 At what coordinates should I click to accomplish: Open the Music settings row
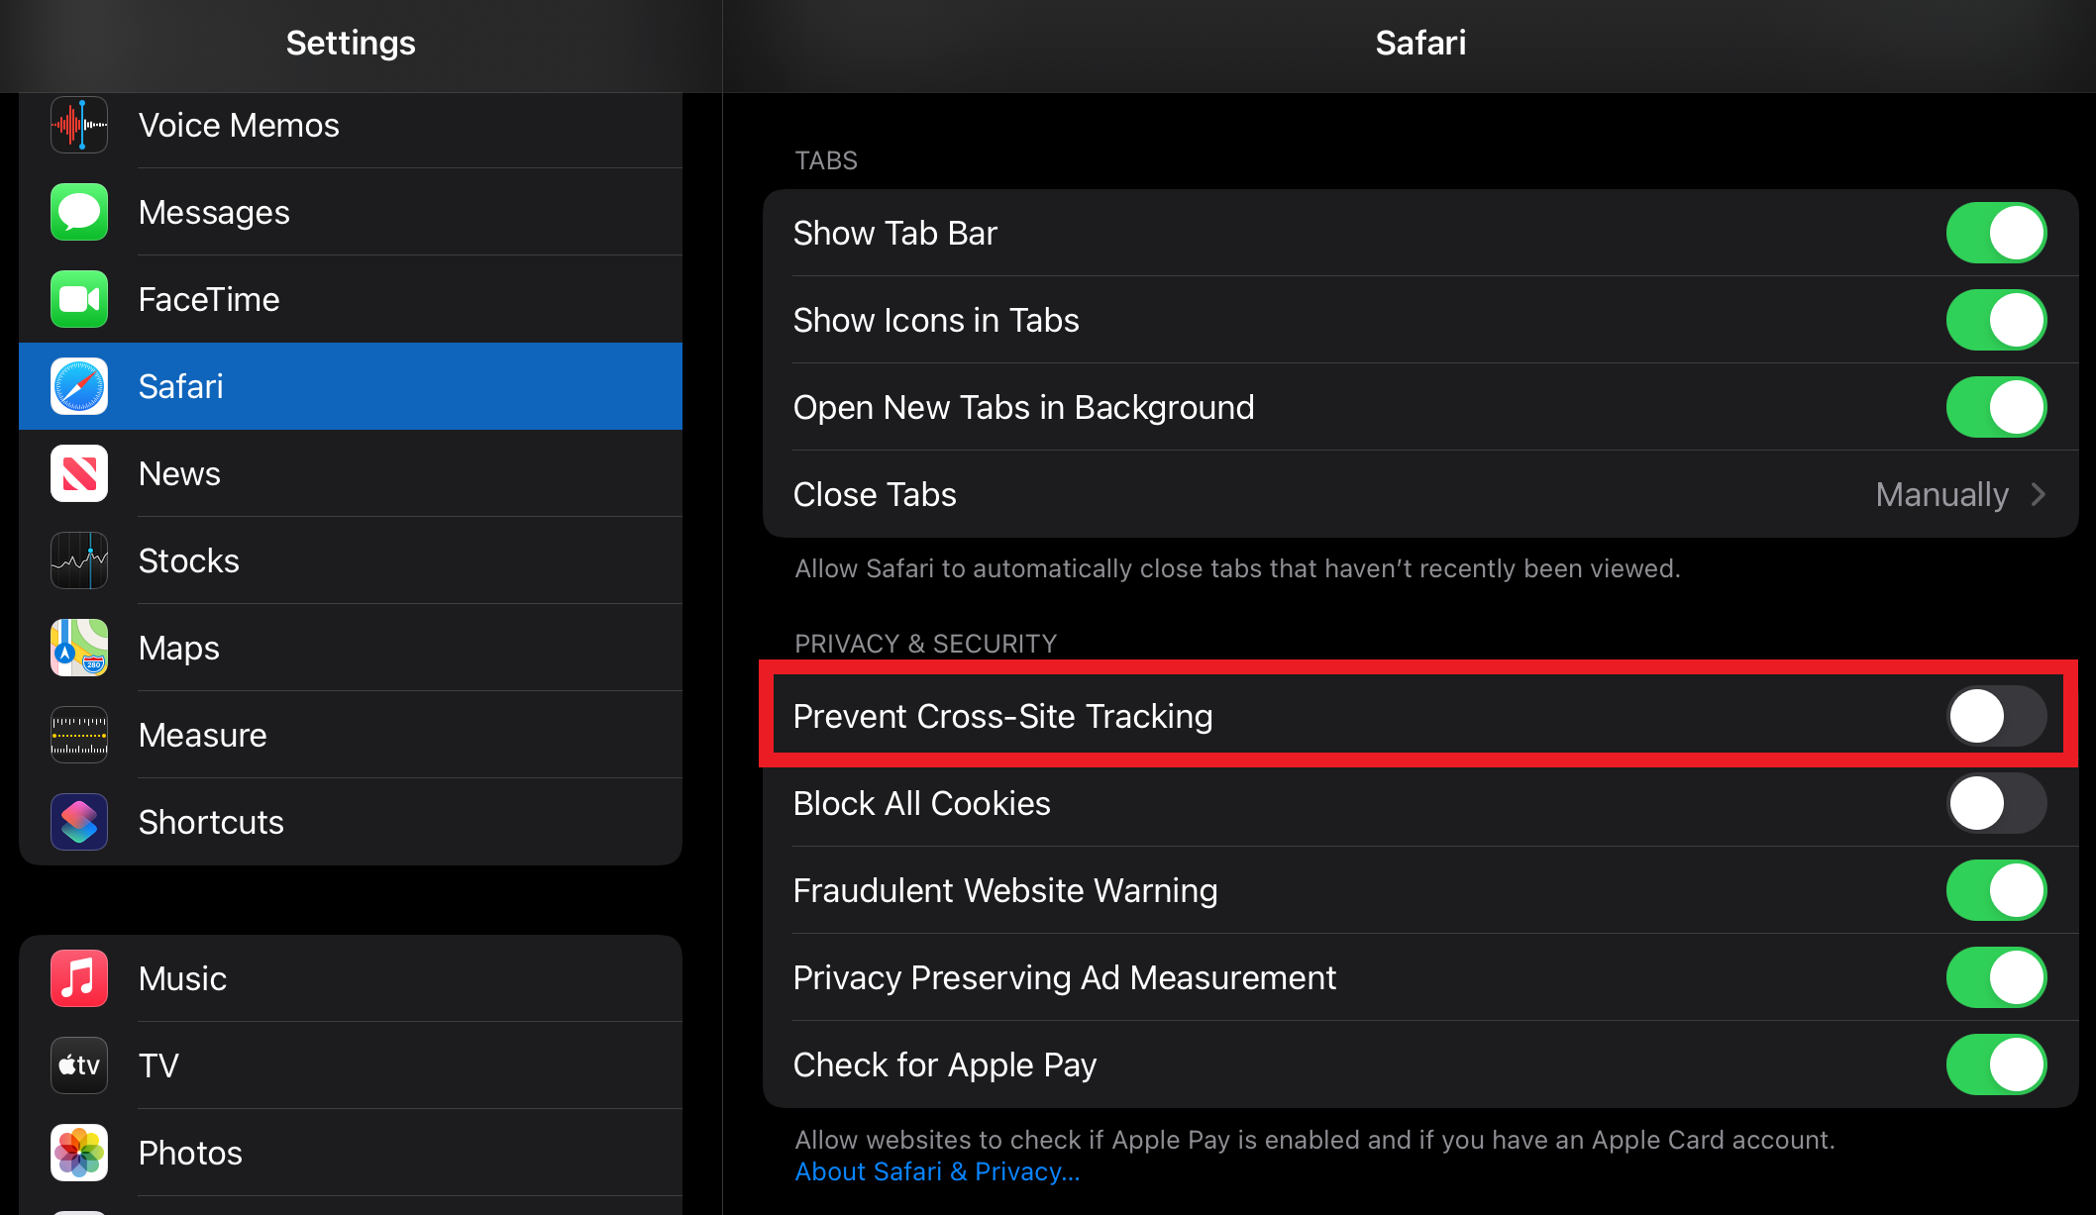[x=351, y=978]
